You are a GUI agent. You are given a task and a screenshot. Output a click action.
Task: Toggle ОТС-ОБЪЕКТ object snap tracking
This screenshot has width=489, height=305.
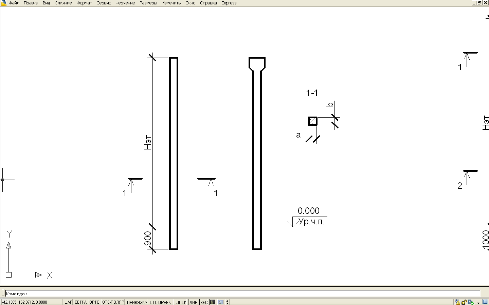pyautogui.click(x=162, y=302)
